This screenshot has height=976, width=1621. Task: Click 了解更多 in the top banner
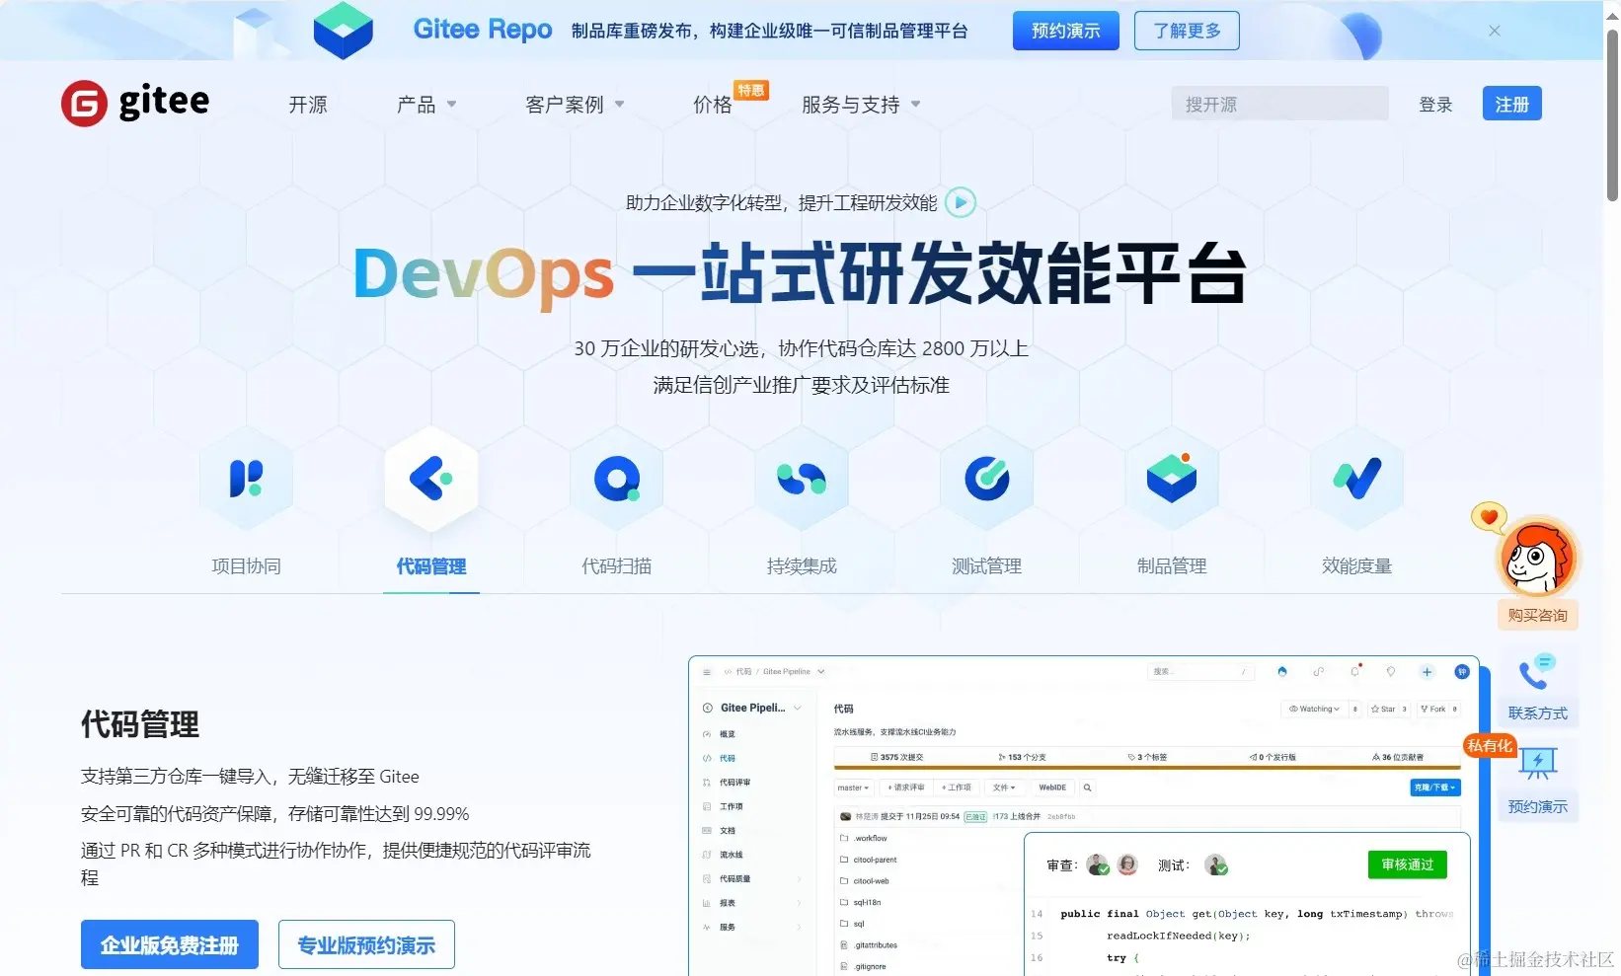coord(1187,31)
